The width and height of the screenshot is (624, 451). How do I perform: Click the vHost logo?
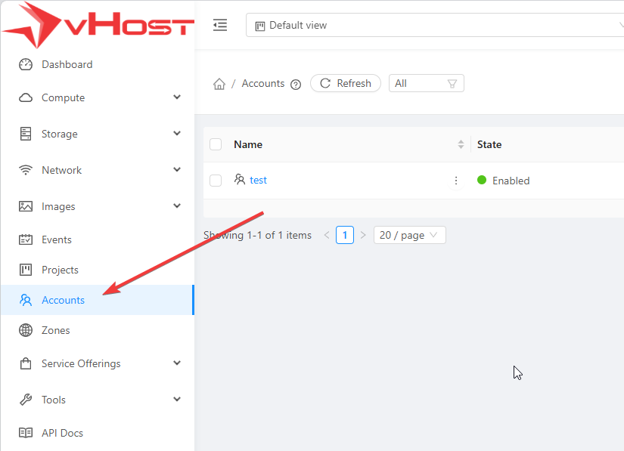[98, 26]
